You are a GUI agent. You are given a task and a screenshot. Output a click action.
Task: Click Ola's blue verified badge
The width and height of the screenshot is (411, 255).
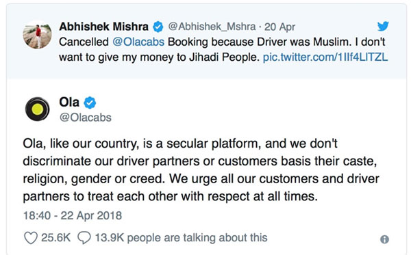(x=90, y=103)
